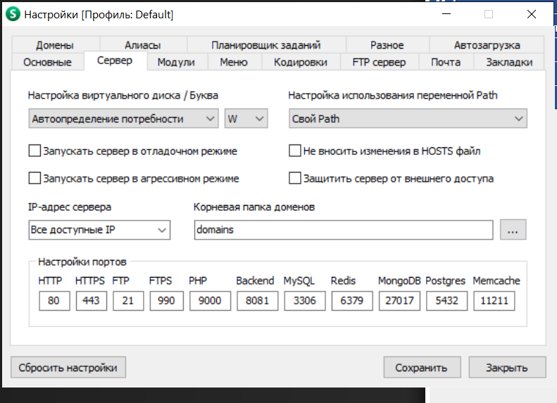Click the browse folder button with three dots

513,230
